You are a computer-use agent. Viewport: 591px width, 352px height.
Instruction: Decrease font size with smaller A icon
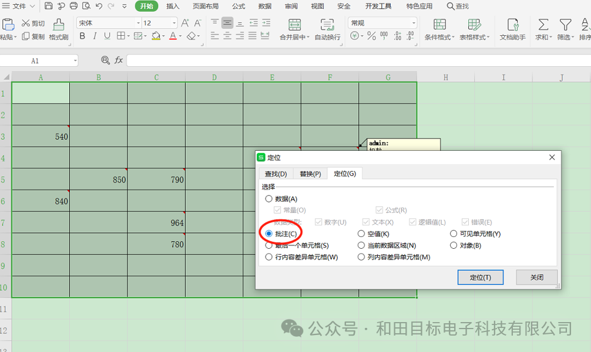click(x=197, y=23)
